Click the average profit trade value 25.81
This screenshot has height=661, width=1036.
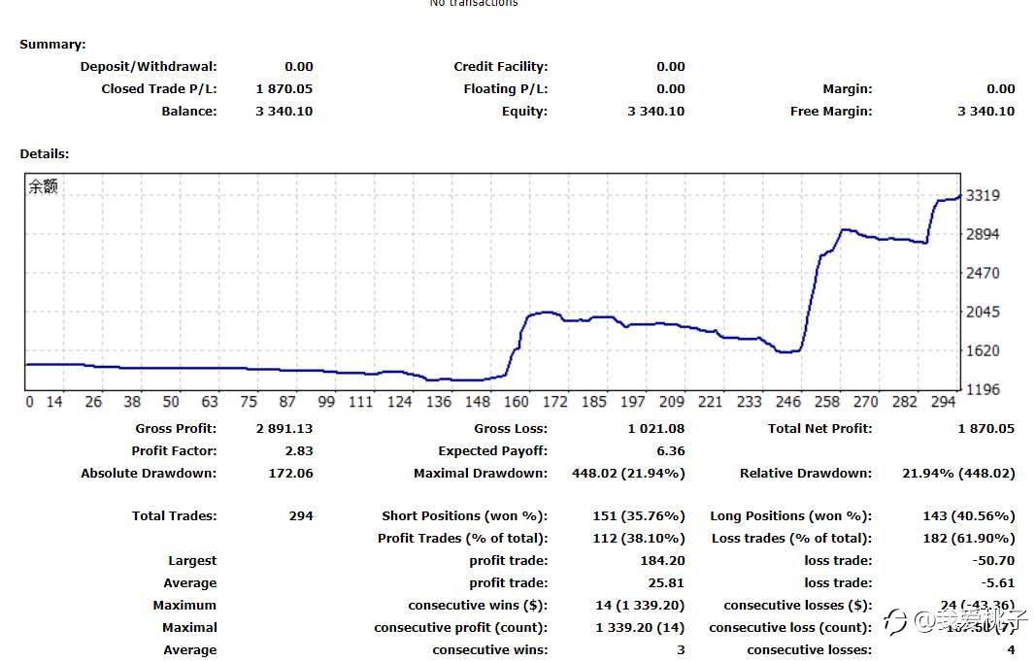(x=666, y=583)
